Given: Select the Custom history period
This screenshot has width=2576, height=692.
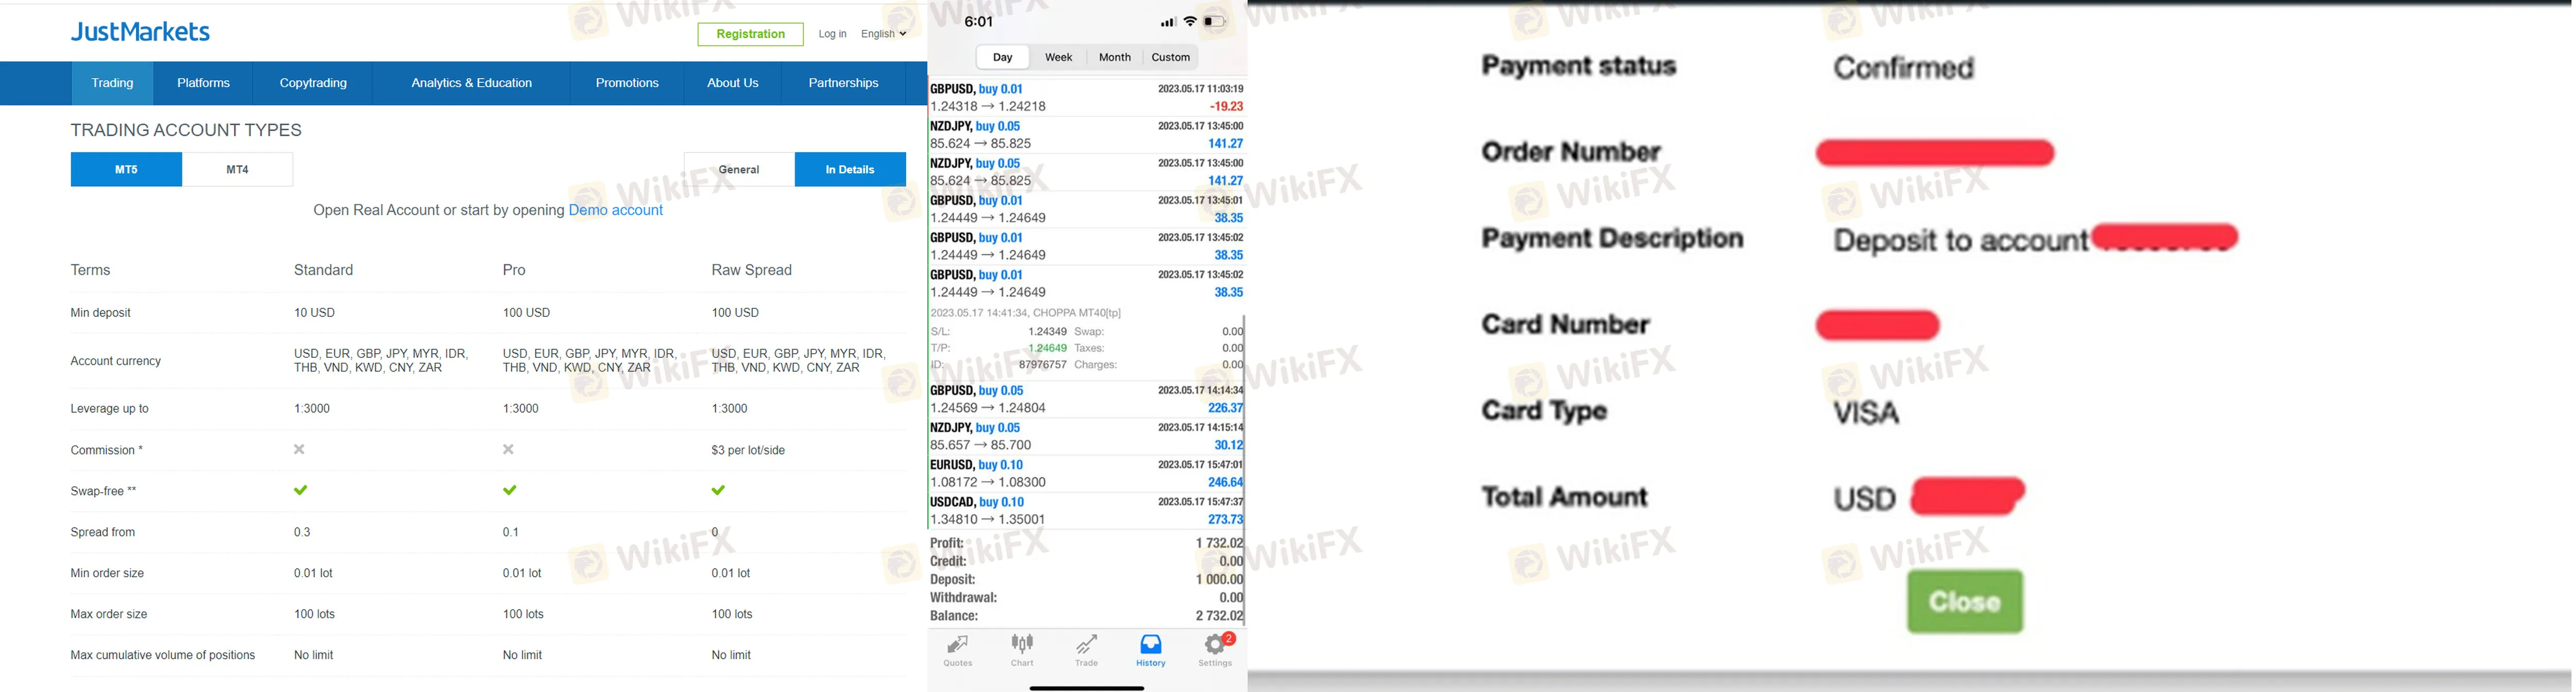Looking at the screenshot, I should pyautogui.click(x=1171, y=57).
